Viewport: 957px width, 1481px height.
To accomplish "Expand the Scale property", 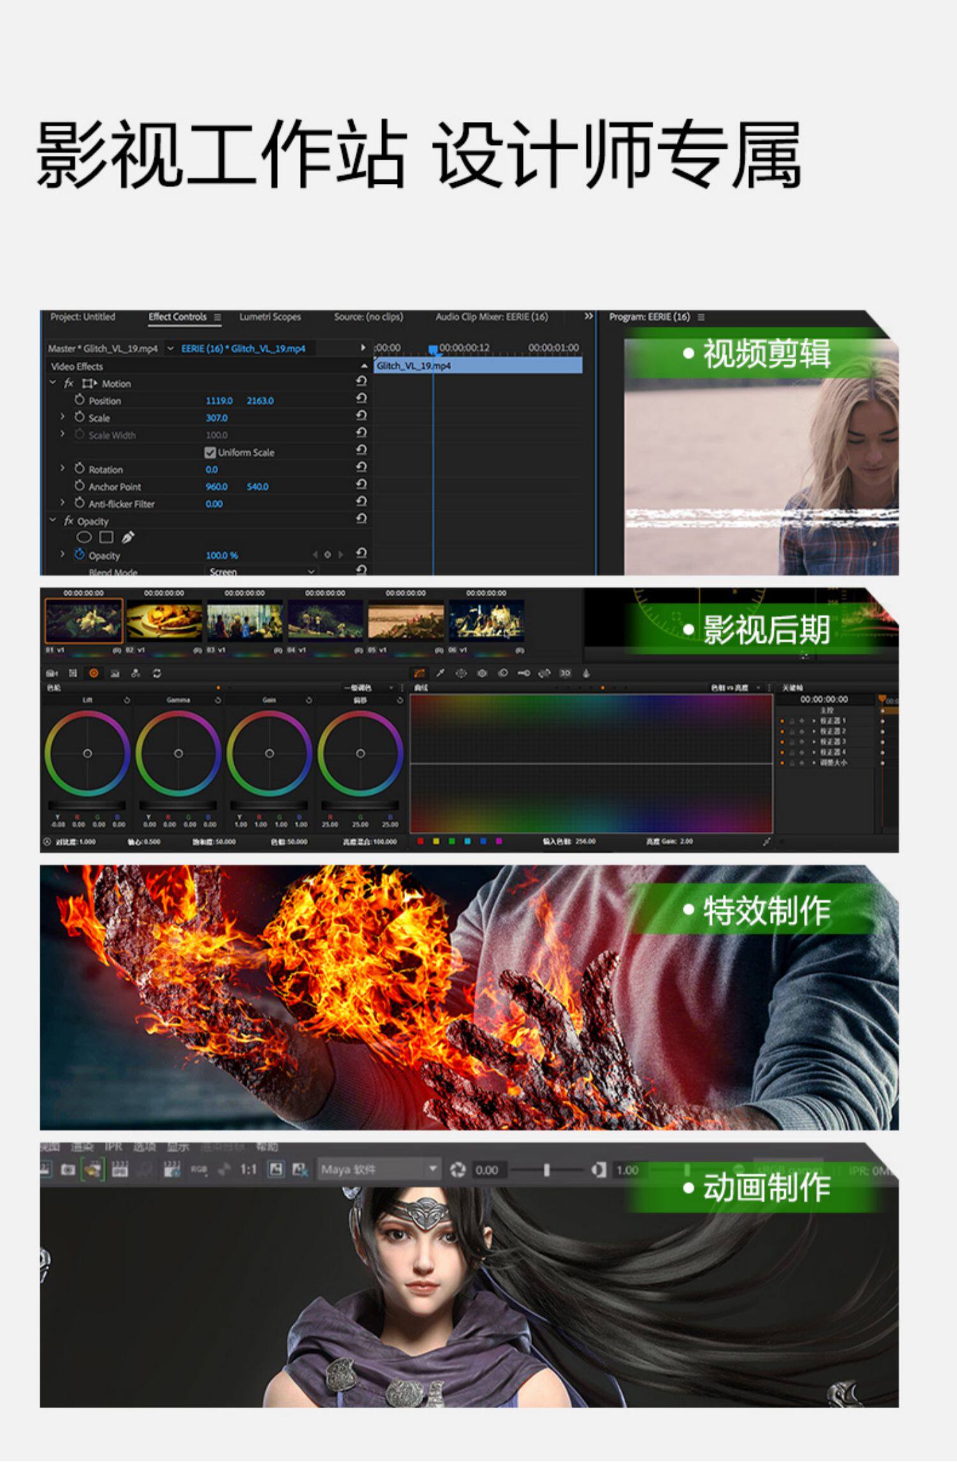I will [62, 416].
